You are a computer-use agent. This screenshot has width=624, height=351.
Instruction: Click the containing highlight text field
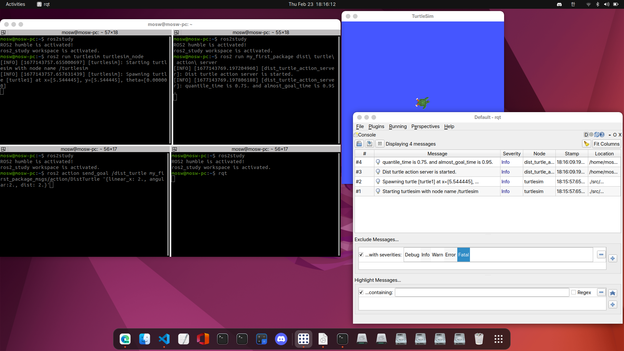coord(482,292)
